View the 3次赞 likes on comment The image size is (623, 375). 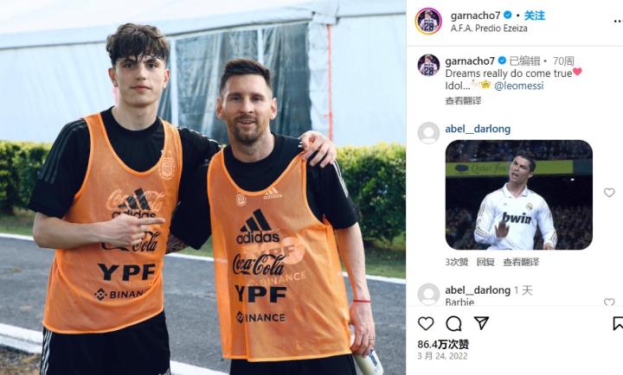(457, 262)
